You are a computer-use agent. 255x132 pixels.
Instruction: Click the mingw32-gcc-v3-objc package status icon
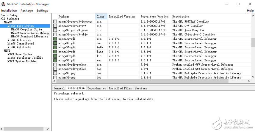pyautogui.click(x=55, y=34)
